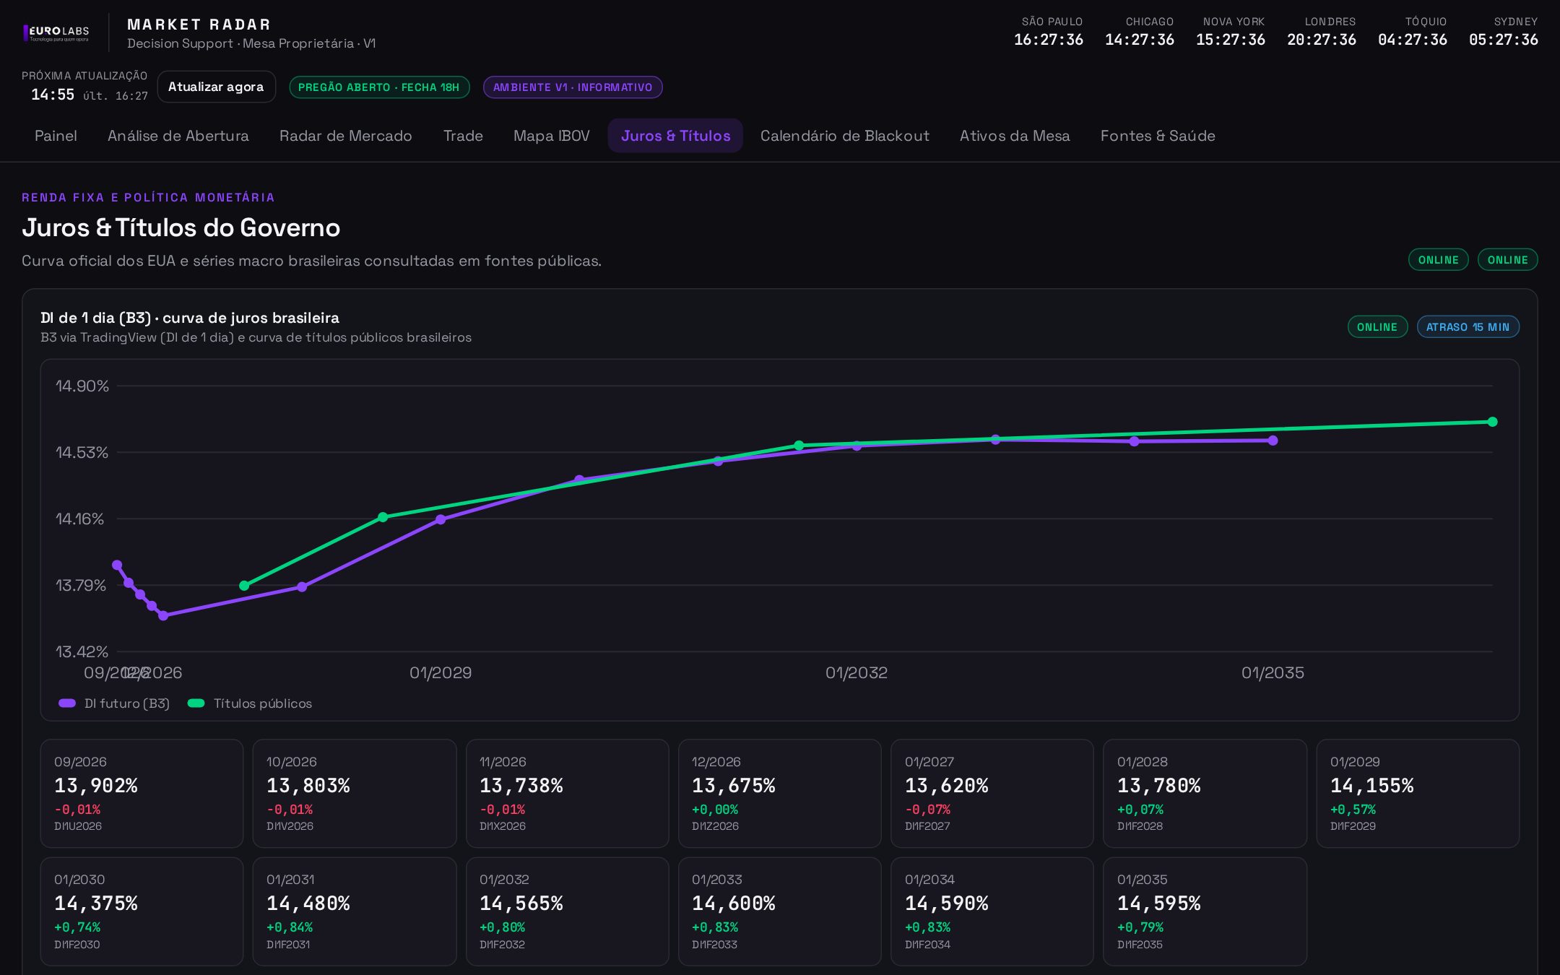The height and width of the screenshot is (975, 1560).
Task: Click the São Paulo clock 16:27:36
Action: [x=1049, y=40]
